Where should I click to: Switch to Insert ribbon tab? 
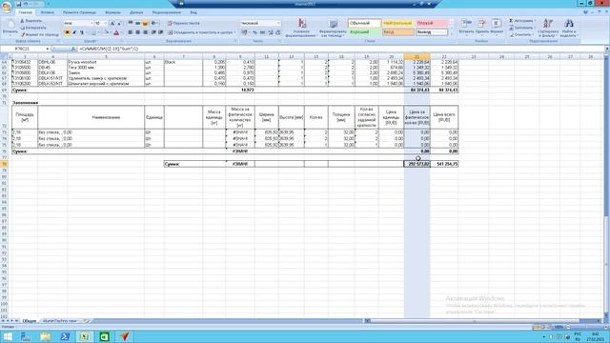(x=48, y=12)
